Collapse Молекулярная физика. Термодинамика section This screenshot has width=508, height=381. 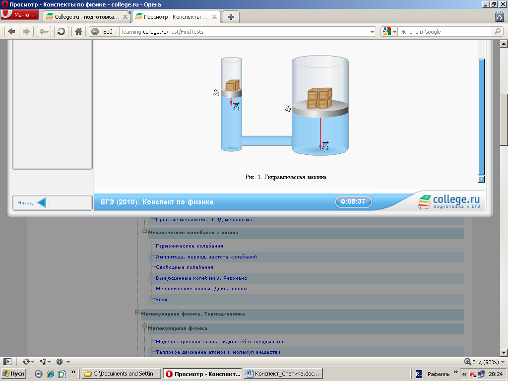tap(137, 313)
